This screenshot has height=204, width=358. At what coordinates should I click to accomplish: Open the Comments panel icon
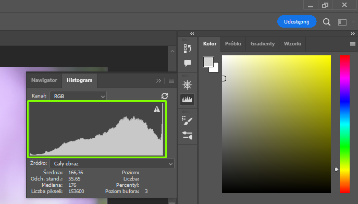coord(188,63)
